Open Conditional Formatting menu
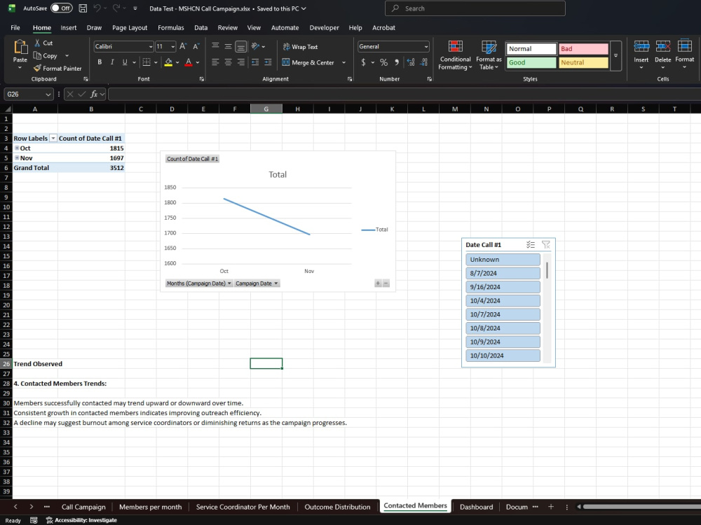Image resolution: width=701 pixels, height=525 pixels. click(x=455, y=55)
